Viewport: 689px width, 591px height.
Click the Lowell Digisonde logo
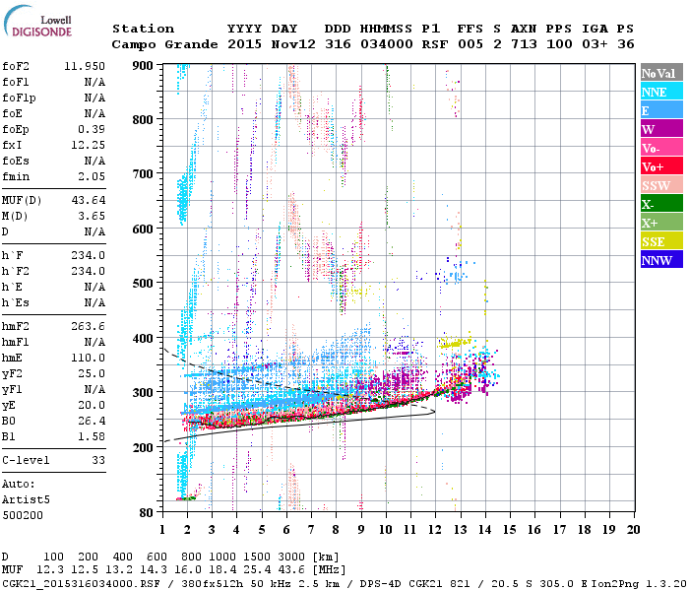coord(37,22)
